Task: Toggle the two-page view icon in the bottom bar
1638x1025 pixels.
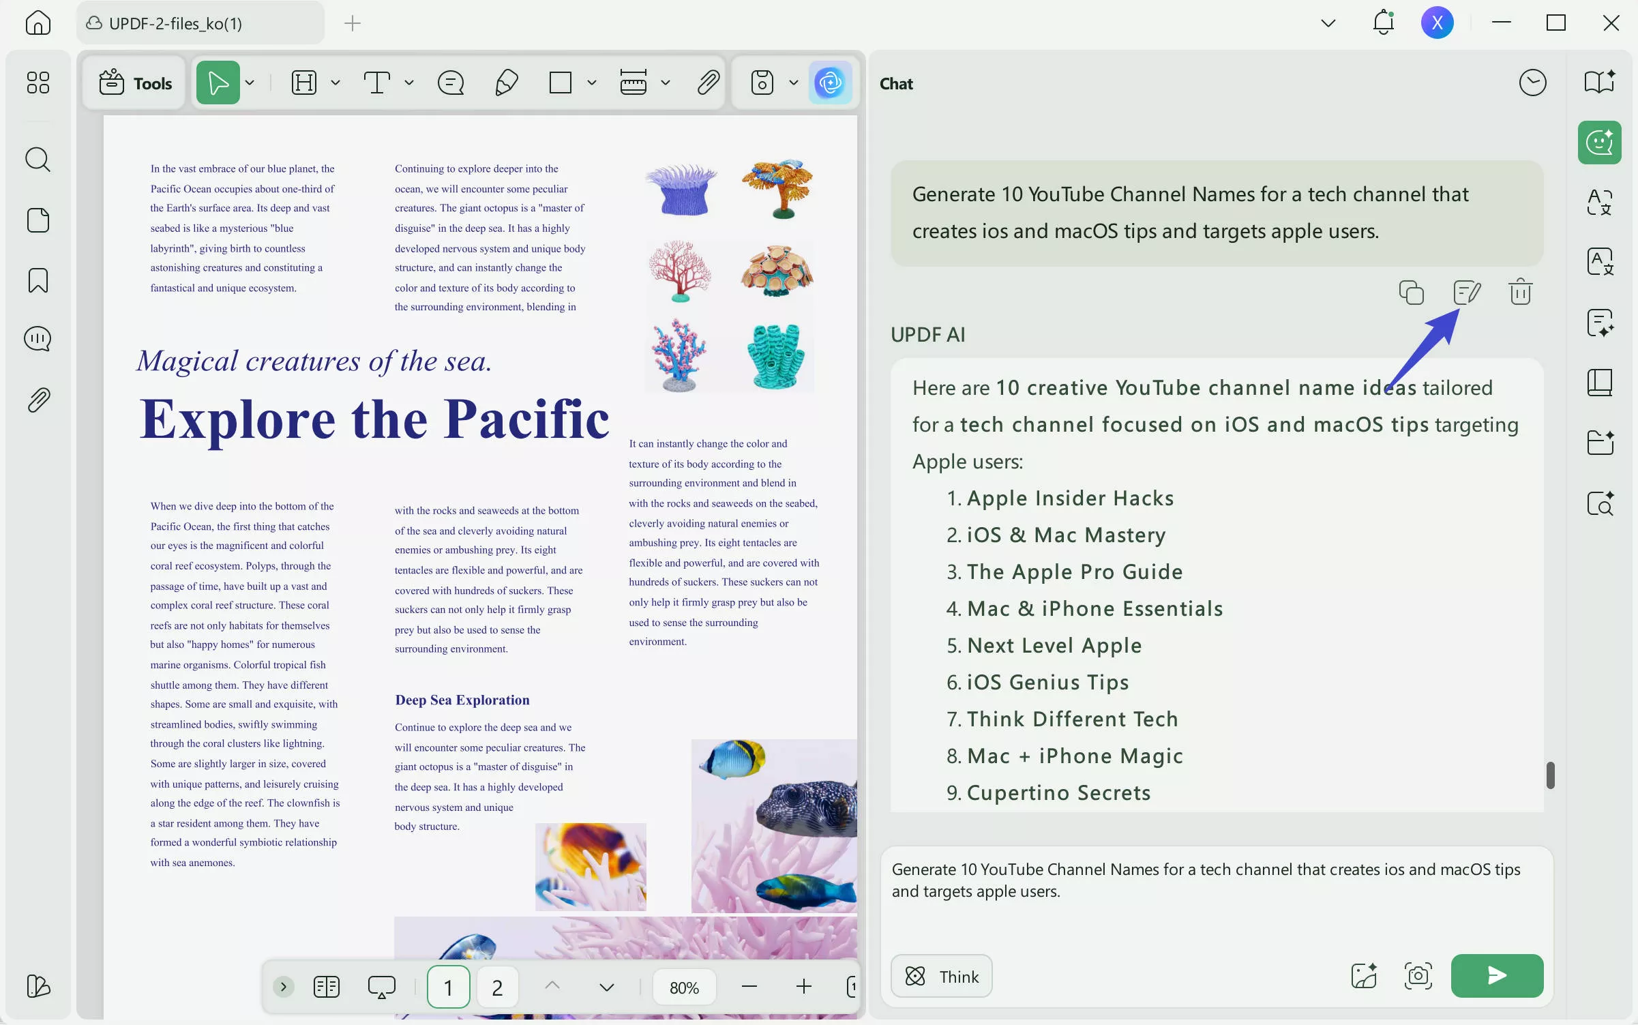Action: 326,987
